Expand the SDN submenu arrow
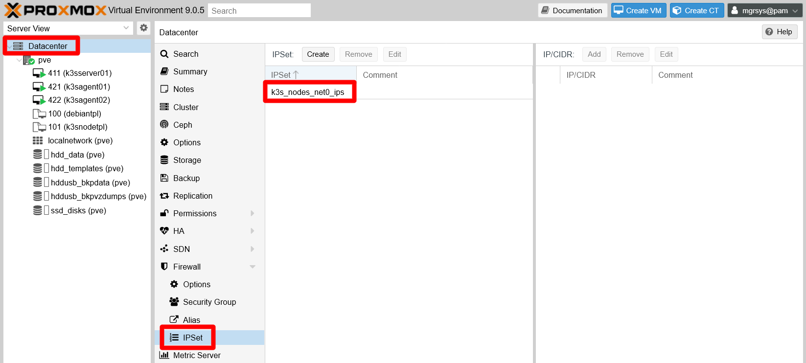This screenshot has width=806, height=363. click(x=253, y=249)
